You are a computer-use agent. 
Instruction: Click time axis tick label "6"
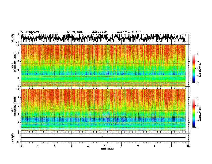pos(122,146)
